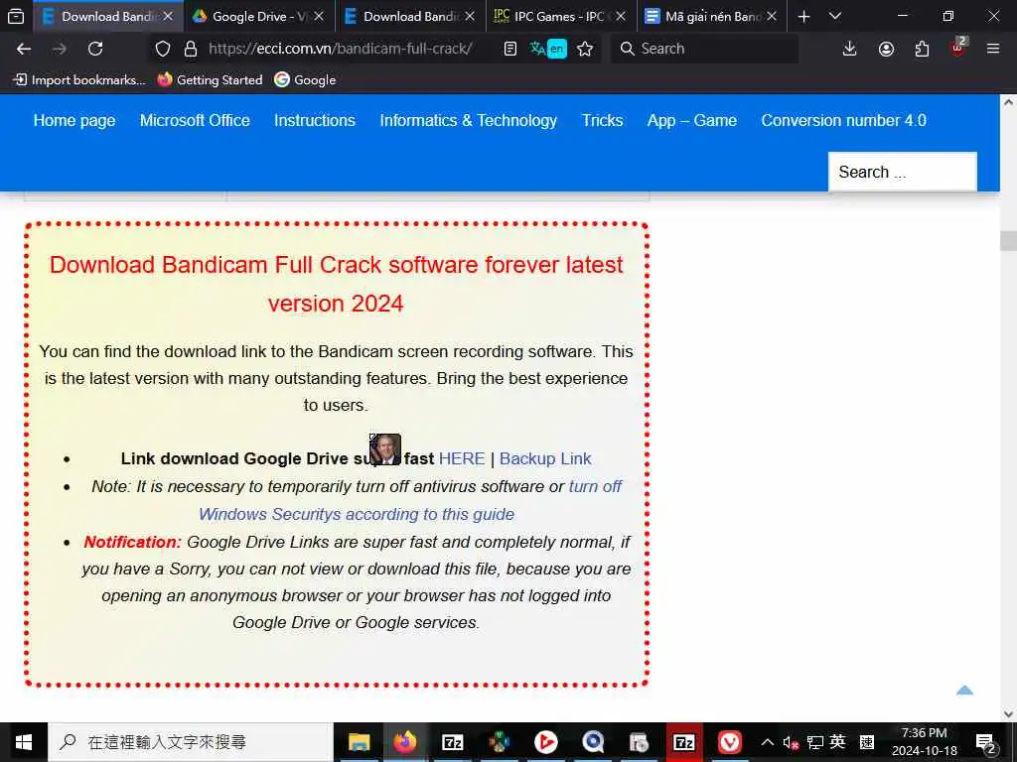Click the Windows taskbar search box
Viewport: 1017px width, 762px height.
[191, 742]
